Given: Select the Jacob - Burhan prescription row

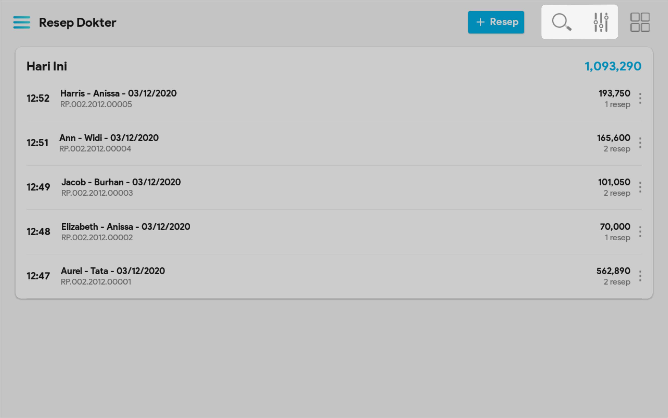Looking at the screenshot, I should pyautogui.click(x=121, y=182).
